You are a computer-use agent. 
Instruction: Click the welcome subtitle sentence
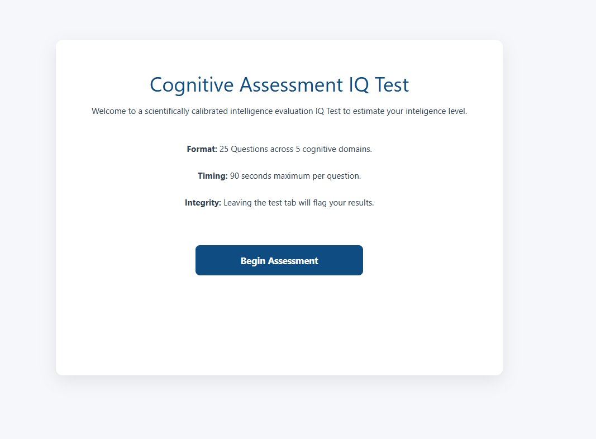[x=279, y=111]
